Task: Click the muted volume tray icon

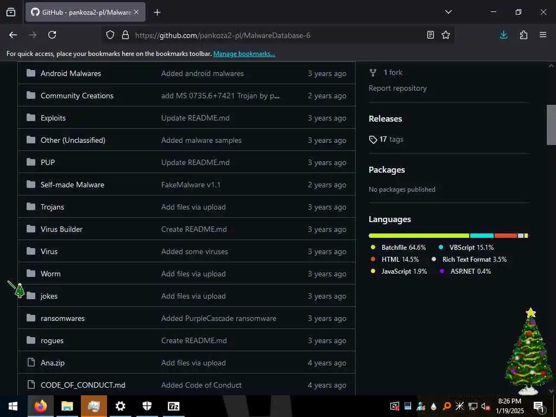Action: click(x=485, y=406)
